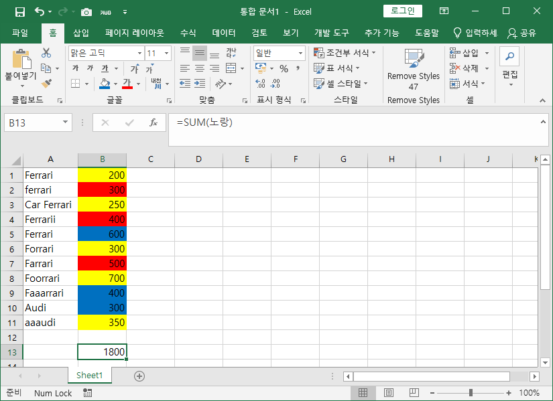This screenshot has width=553, height=401.
Task: Switch to the 삽입 ribbon tab
Action: [80, 33]
